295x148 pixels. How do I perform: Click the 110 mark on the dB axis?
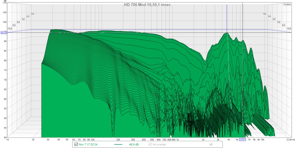4,3
